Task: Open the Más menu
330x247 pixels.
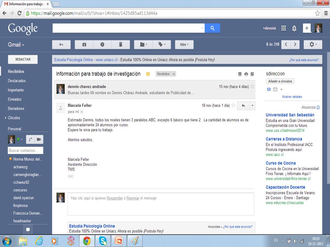Action: (x=184, y=45)
